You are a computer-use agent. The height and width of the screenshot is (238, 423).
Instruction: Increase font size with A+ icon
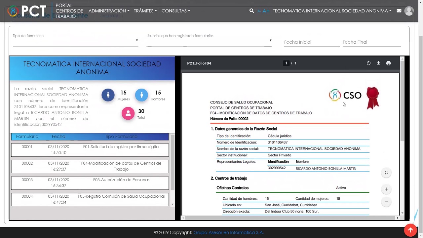(x=266, y=11)
